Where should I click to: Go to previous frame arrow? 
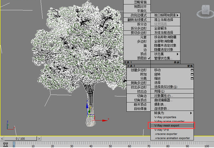point(2,139)
